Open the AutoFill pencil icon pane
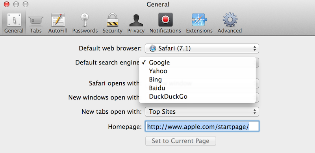Viewport: 315px width, 153px height. coord(57,20)
